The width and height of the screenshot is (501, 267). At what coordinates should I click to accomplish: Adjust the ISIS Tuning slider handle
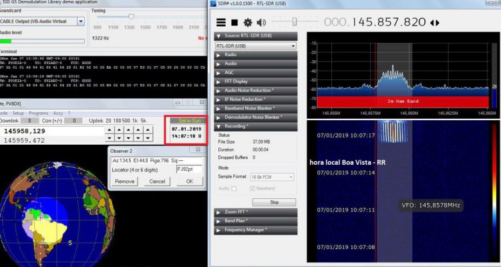131,17
